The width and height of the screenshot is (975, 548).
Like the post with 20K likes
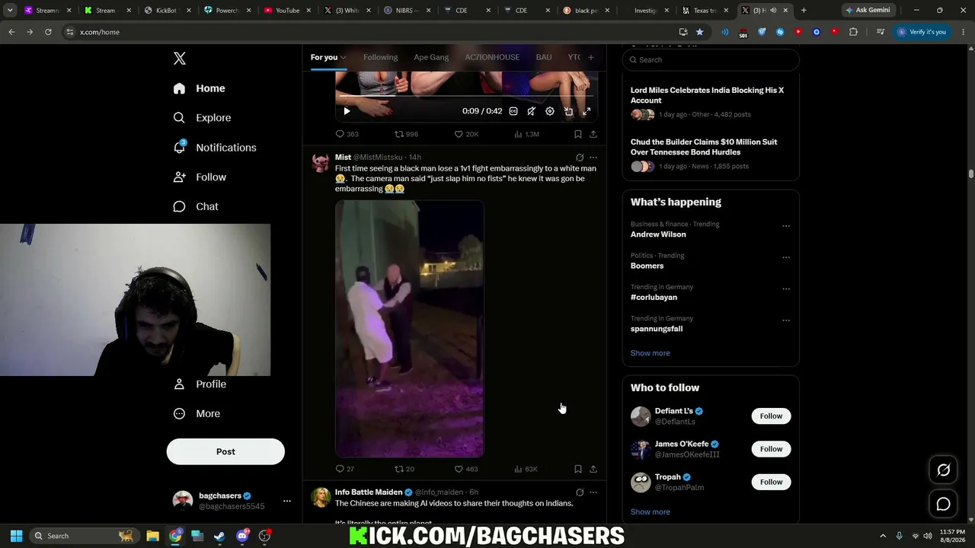[466, 134]
